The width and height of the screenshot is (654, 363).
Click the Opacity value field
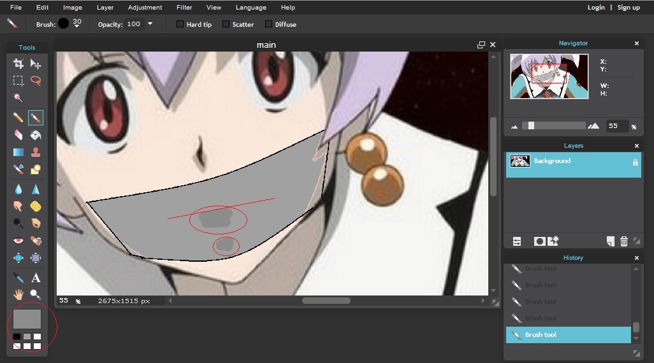point(135,24)
